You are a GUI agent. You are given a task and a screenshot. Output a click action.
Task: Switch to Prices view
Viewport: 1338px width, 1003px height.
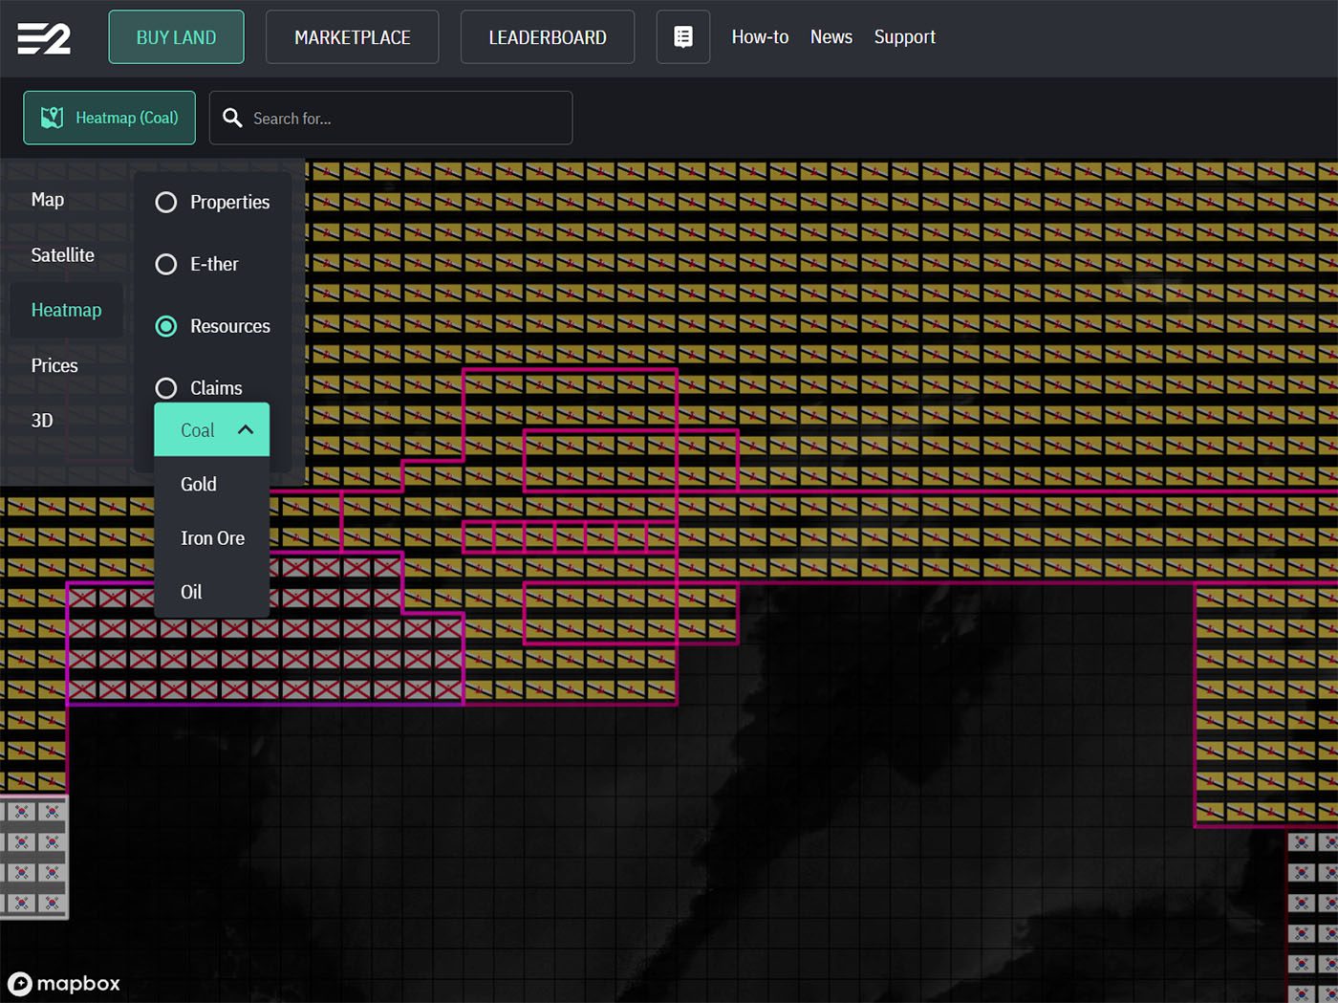(x=54, y=365)
